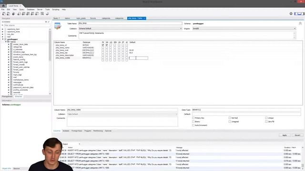
Task: Open the Database menu
Action: click(x=30, y=9)
